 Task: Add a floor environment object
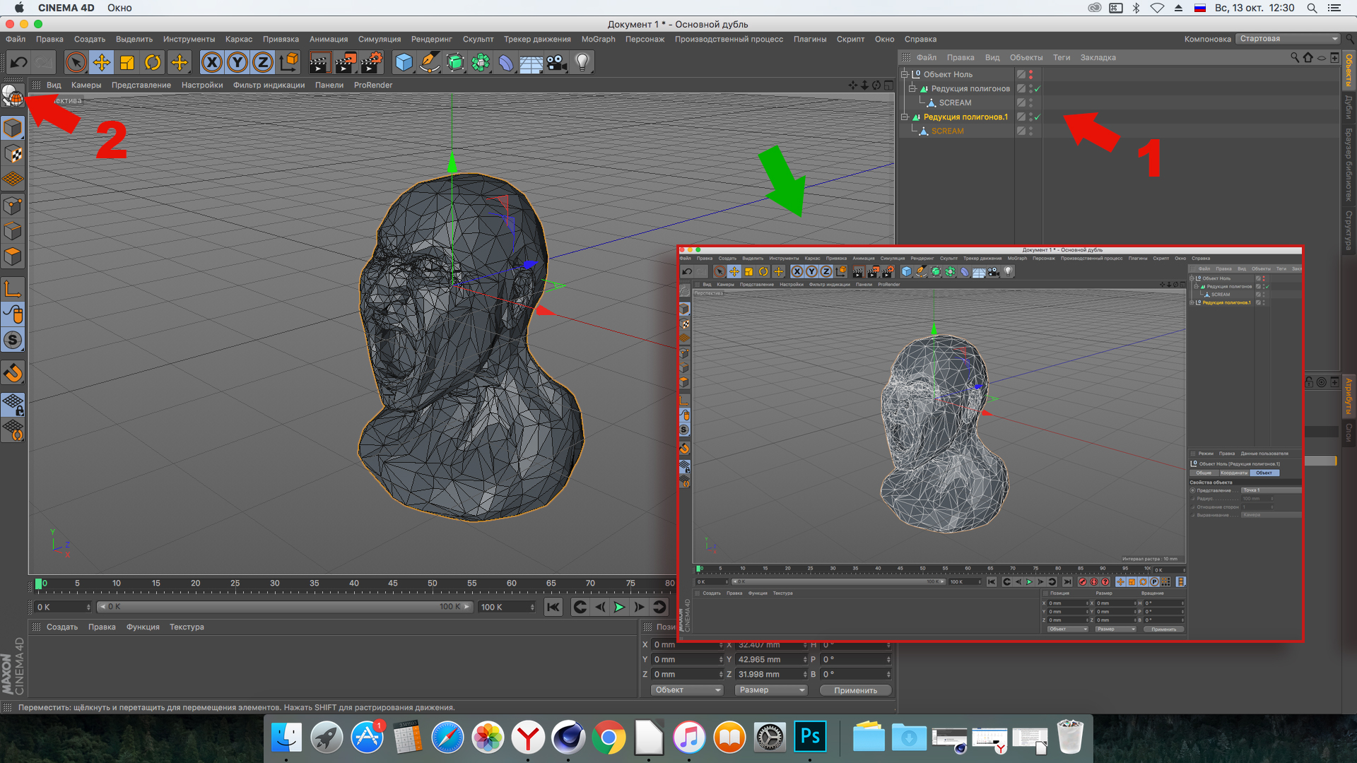pyautogui.click(x=531, y=62)
